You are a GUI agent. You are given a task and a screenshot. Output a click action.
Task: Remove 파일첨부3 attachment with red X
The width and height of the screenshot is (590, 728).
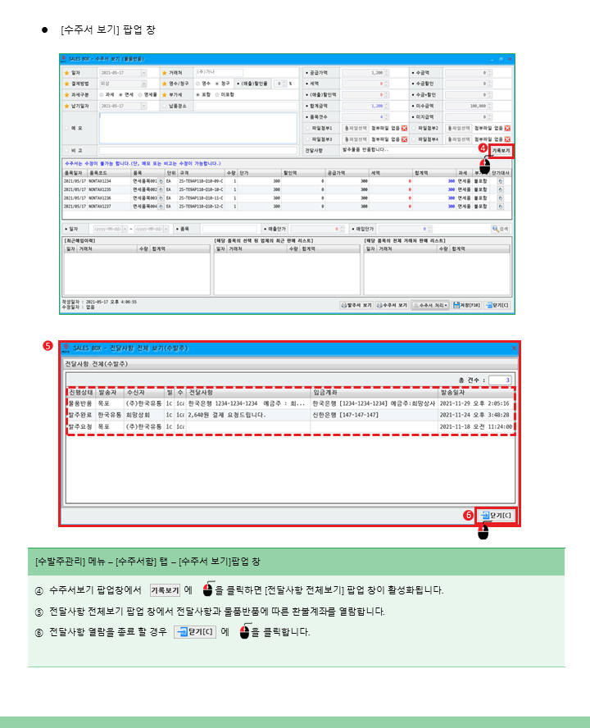point(404,139)
